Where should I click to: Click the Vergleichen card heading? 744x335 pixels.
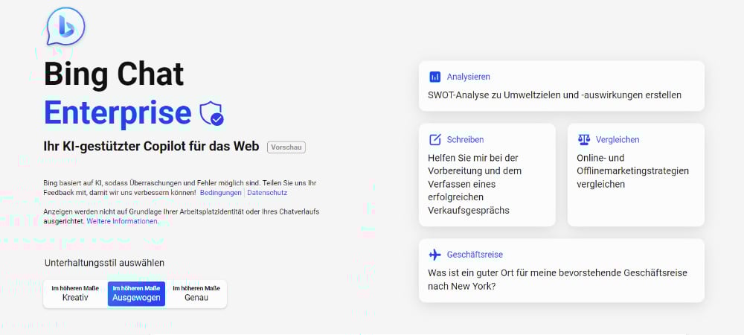point(618,139)
